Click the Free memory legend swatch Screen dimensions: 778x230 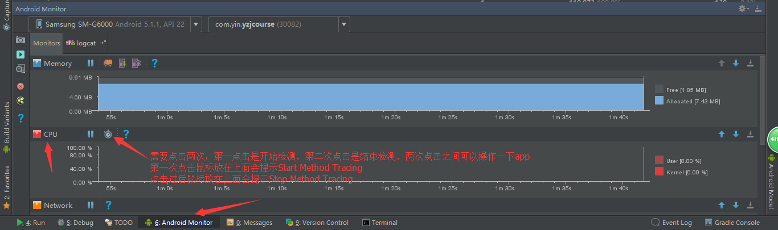(659, 89)
